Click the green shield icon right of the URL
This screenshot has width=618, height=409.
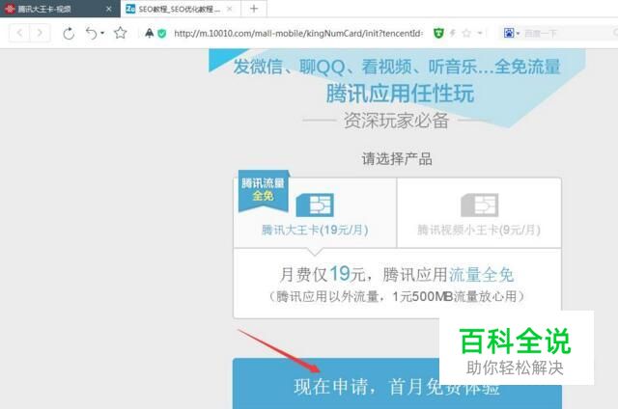click(x=438, y=34)
